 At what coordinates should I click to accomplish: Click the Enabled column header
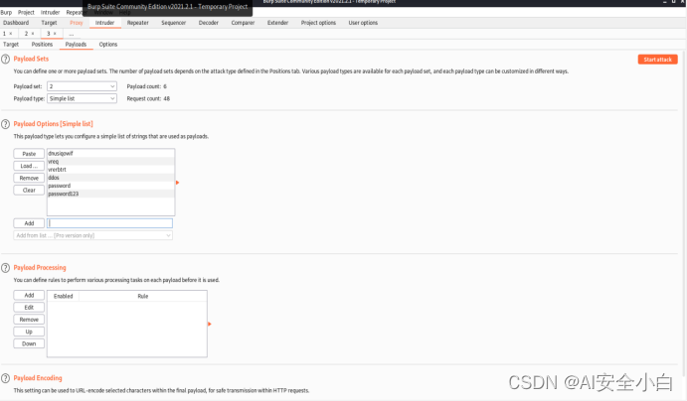point(63,297)
